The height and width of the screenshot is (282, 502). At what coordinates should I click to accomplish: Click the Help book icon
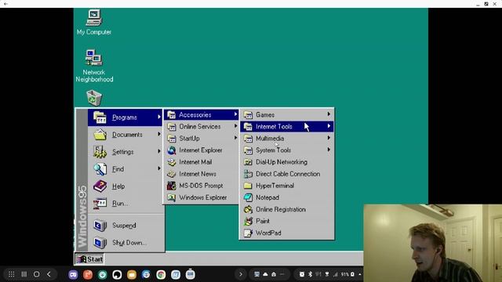click(x=100, y=186)
